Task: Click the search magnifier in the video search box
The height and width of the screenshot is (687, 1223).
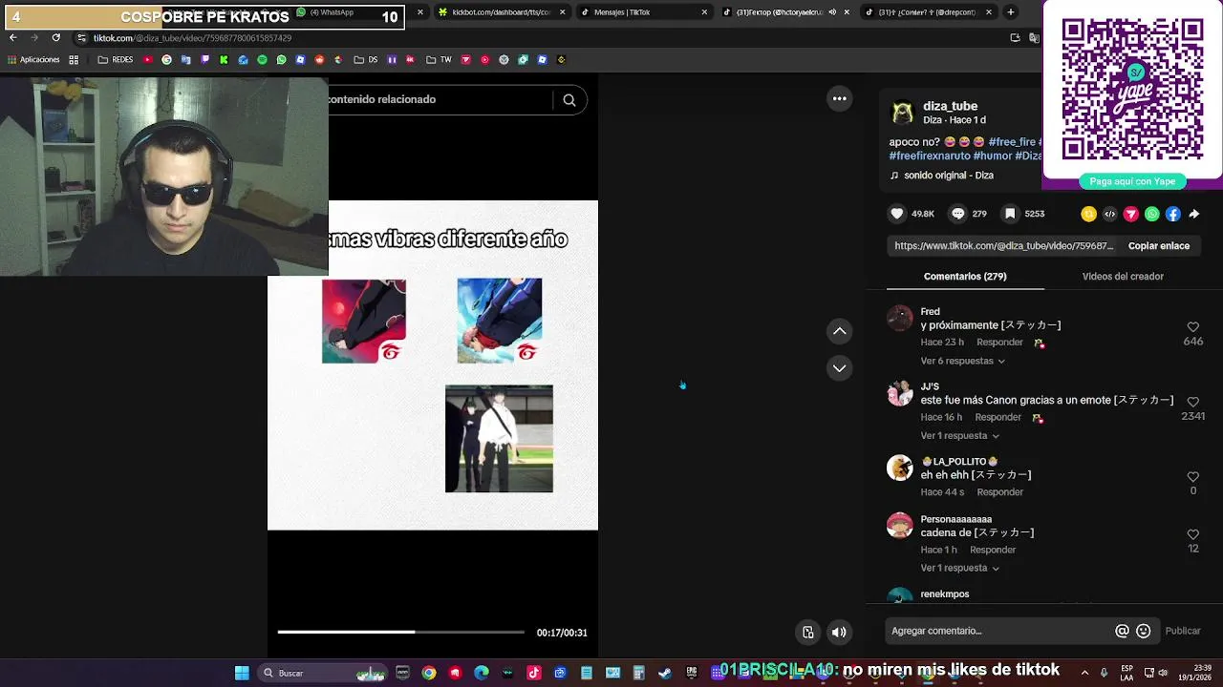Action: (569, 100)
